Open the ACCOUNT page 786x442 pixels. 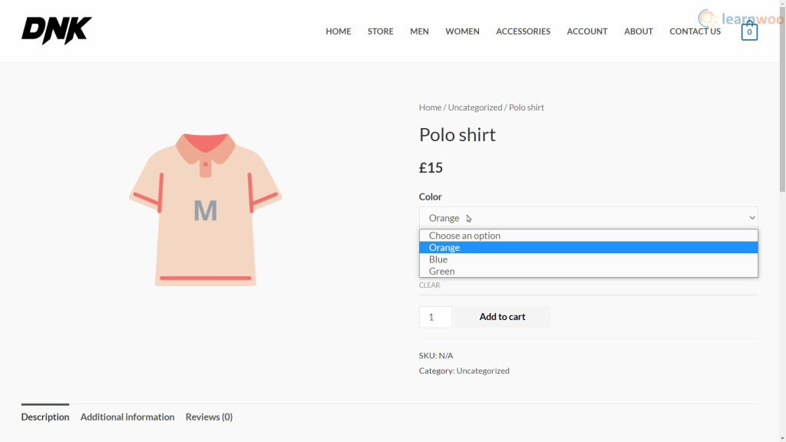click(x=587, y=31)
